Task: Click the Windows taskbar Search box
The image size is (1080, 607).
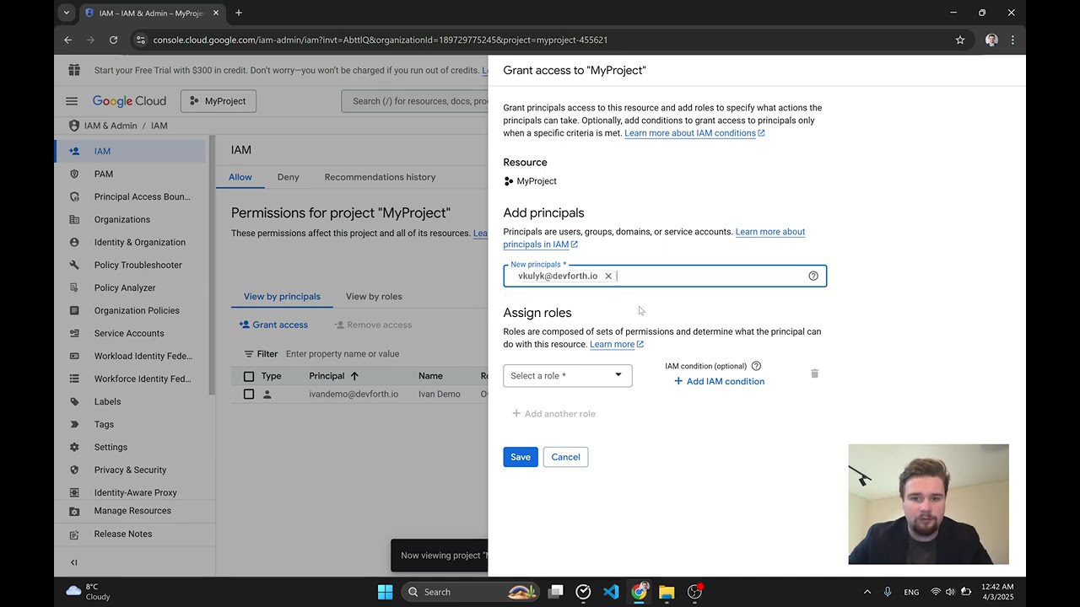Action: 469,592
